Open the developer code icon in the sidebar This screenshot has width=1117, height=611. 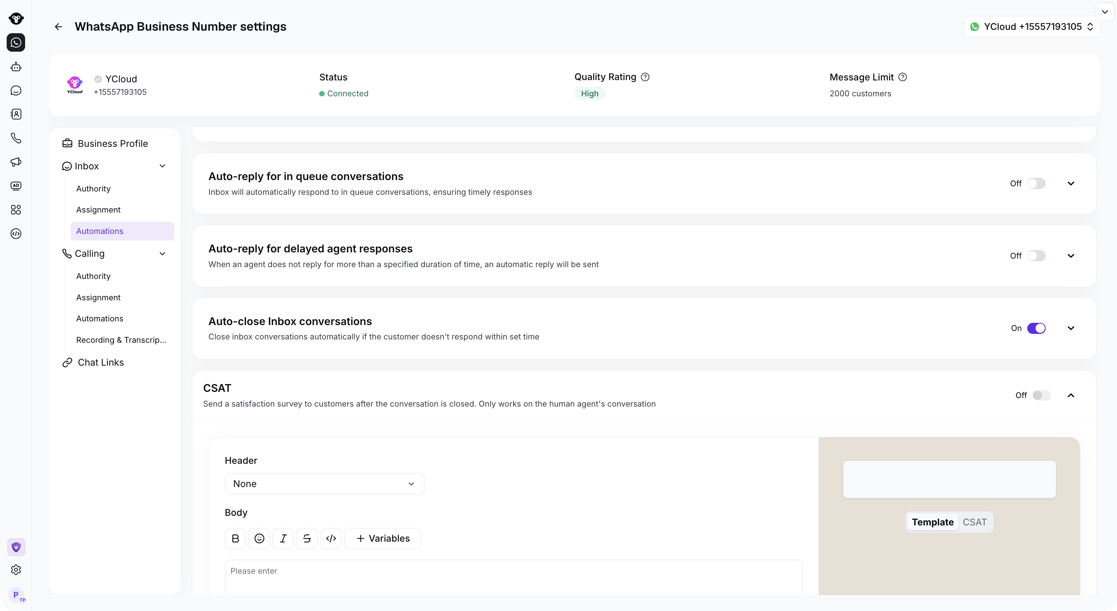(16, 234)
